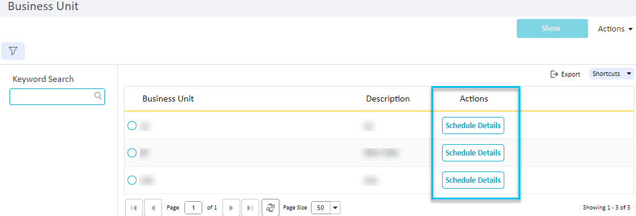This screenshot has height=216, width=636.
Task: Sort by the Description column header
Action: pyautogui.click(x=388, y=99)
